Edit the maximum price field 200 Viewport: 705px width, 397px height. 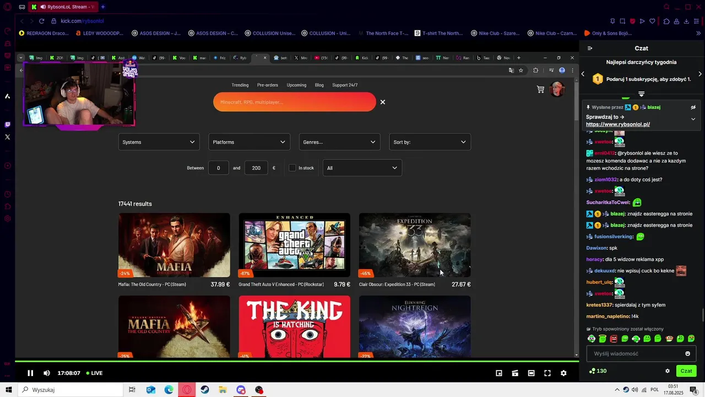coord(256,168)
